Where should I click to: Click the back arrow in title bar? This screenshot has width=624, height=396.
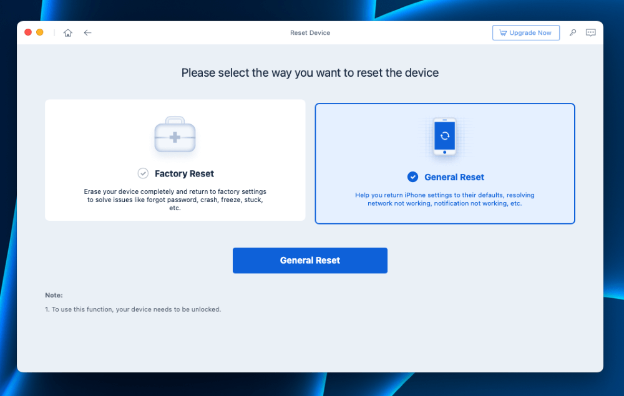click(87, 33)
